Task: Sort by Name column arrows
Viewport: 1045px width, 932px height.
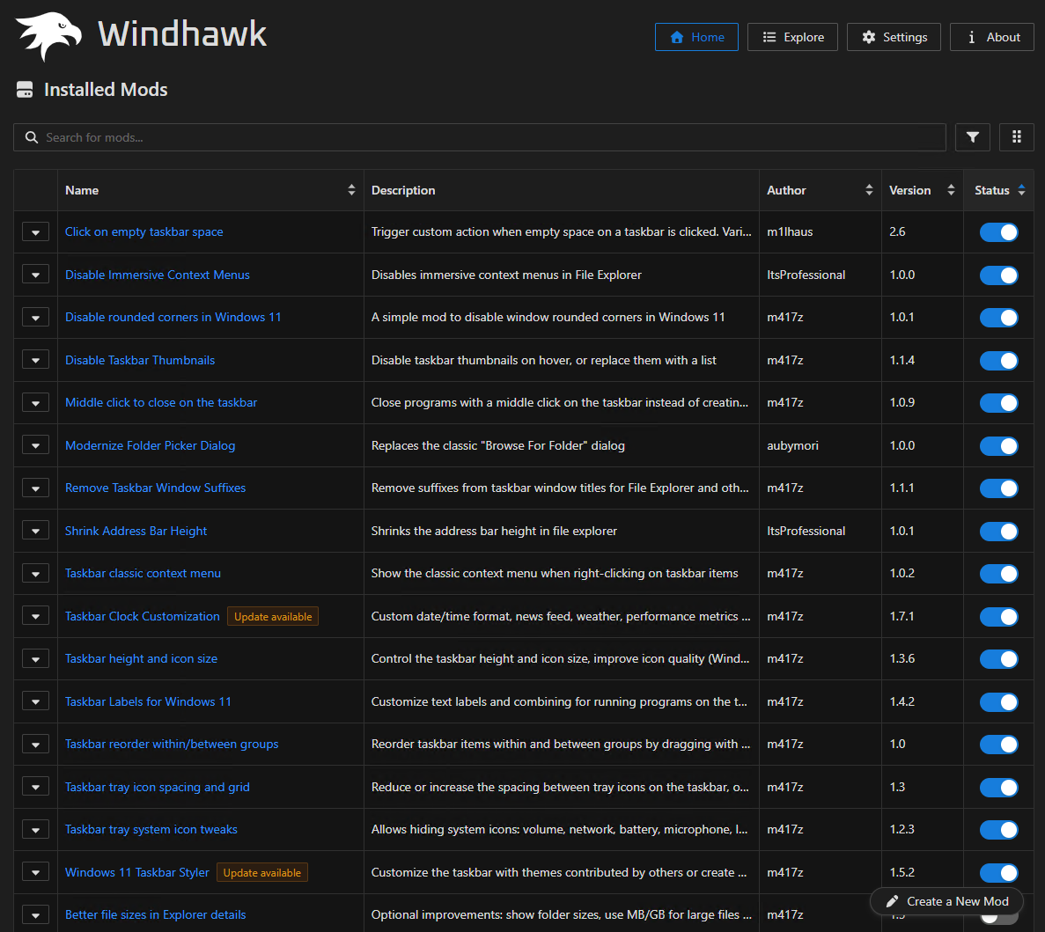Action: [x=351, y=190]
